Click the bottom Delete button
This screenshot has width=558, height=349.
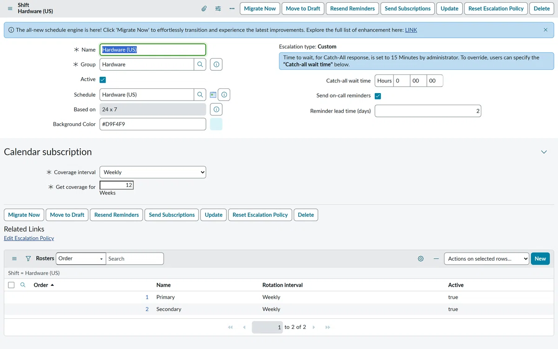[x=306, y=215]
